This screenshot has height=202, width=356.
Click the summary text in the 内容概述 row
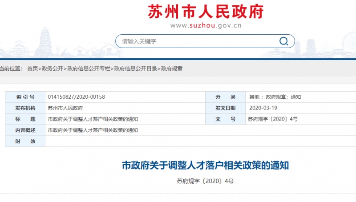[93, 130]
